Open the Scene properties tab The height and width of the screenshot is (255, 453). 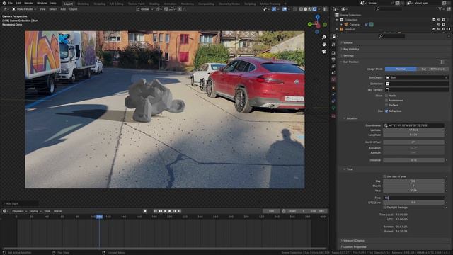click(x=333, y=72)
